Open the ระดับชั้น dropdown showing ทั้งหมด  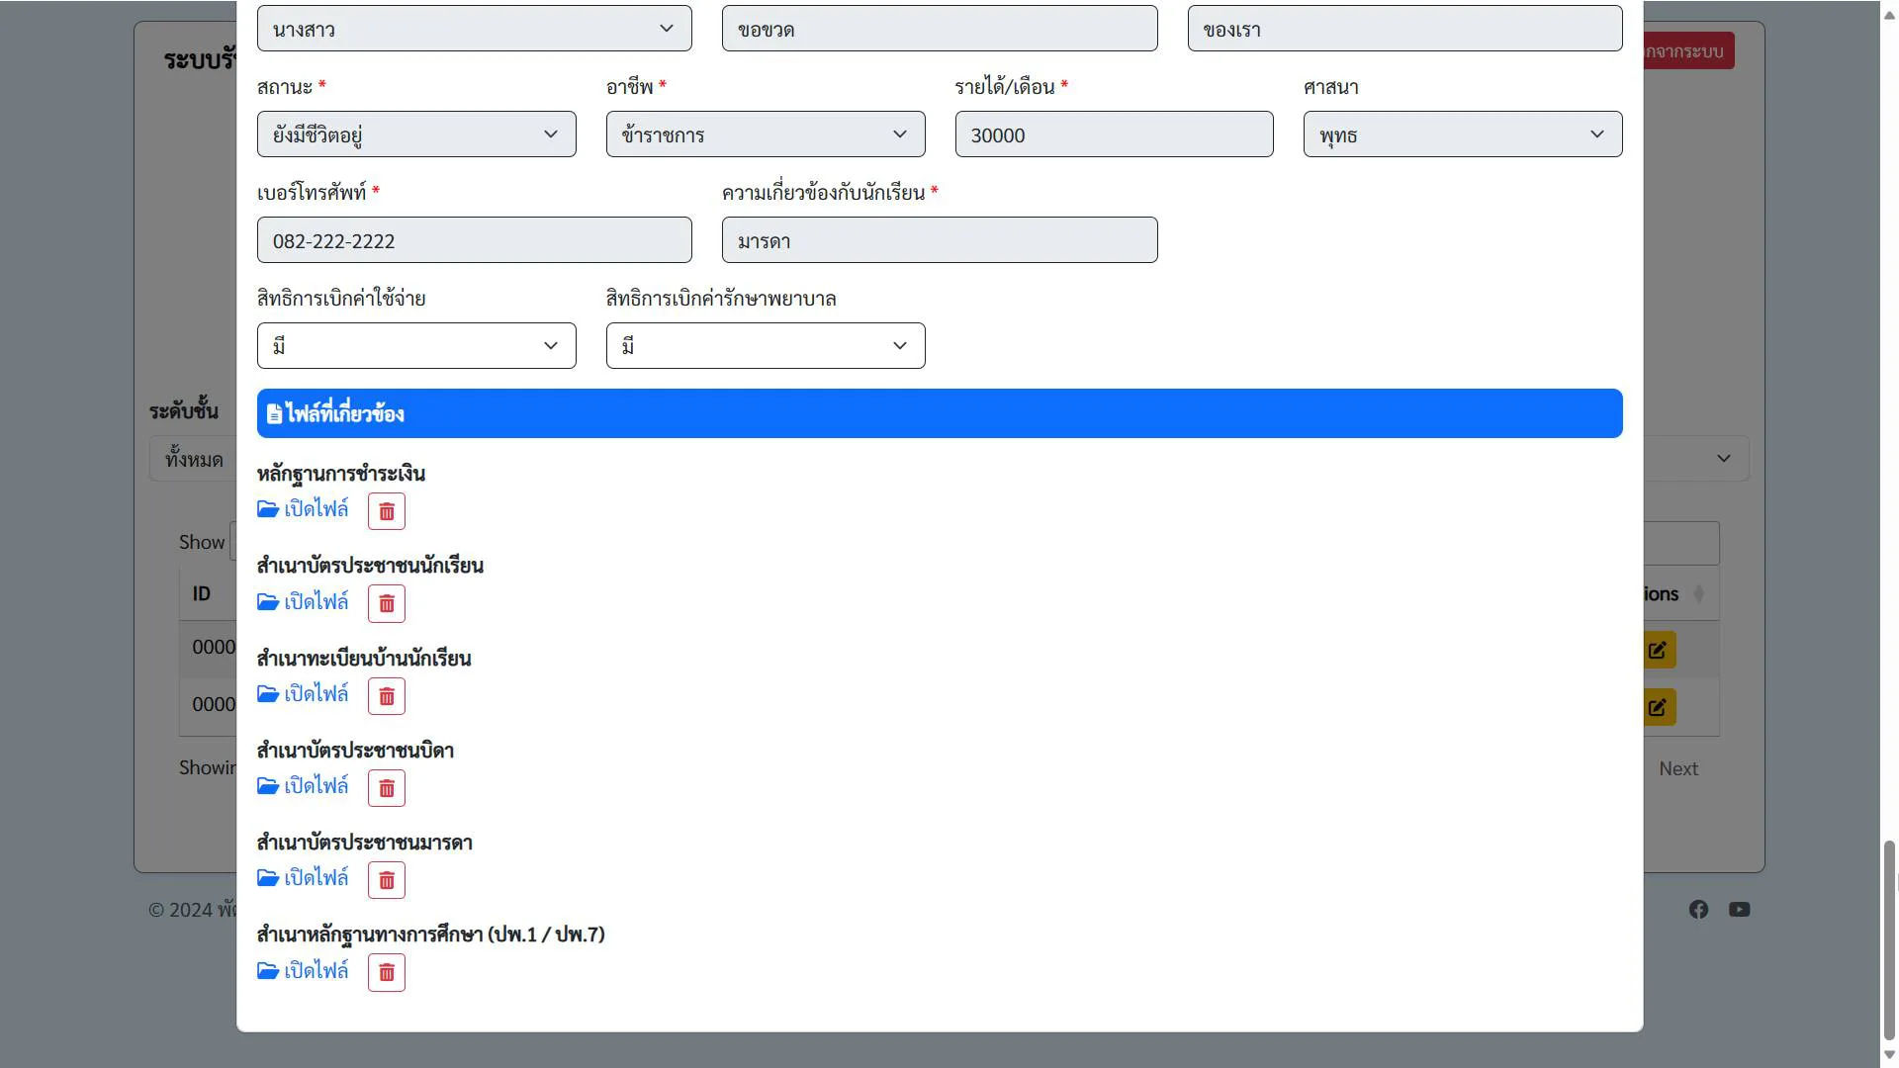(x=194, y=459)
